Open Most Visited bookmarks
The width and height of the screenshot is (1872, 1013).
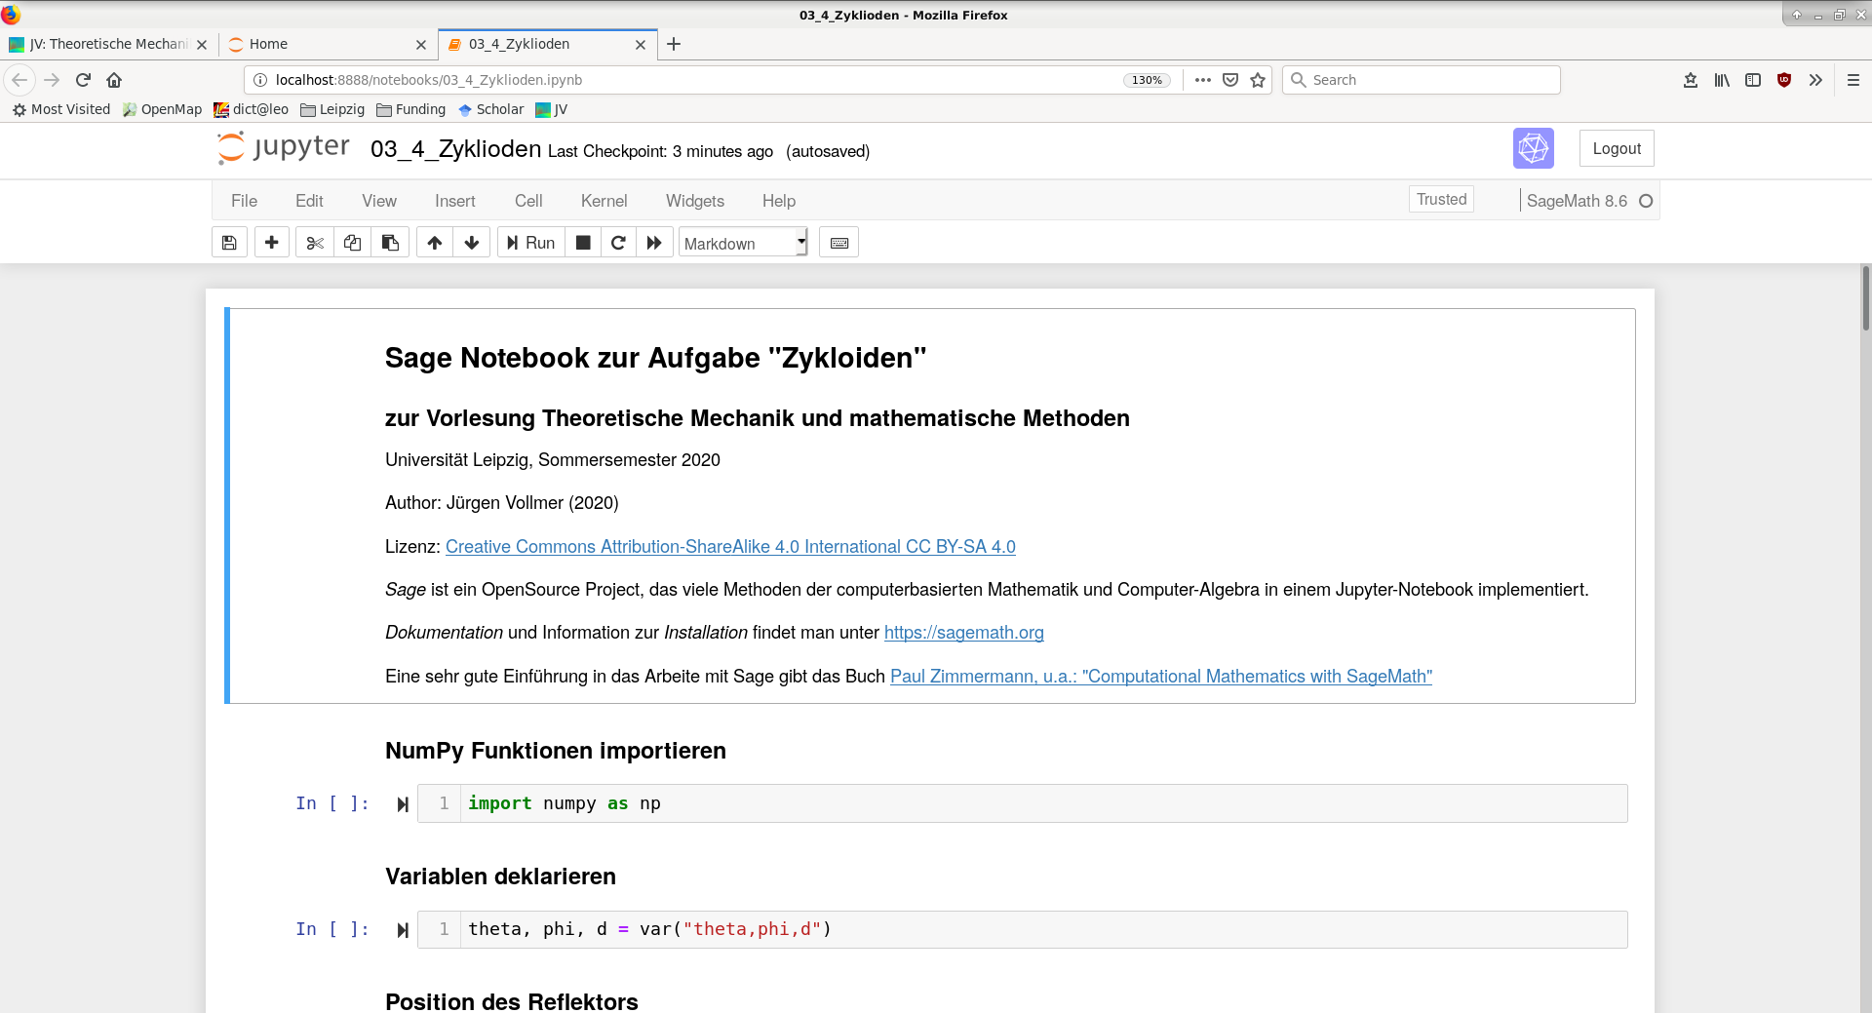pos(61,109)
